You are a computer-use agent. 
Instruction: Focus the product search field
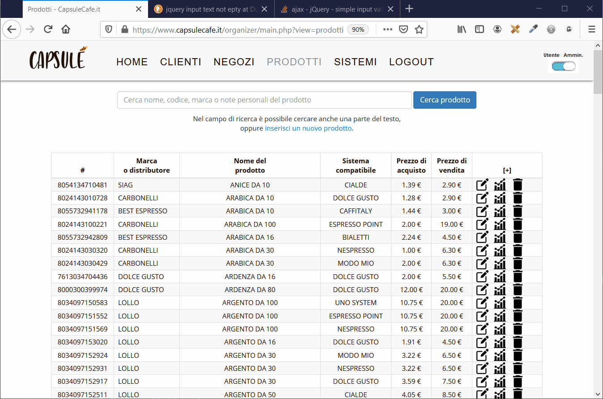coord(264,100)
